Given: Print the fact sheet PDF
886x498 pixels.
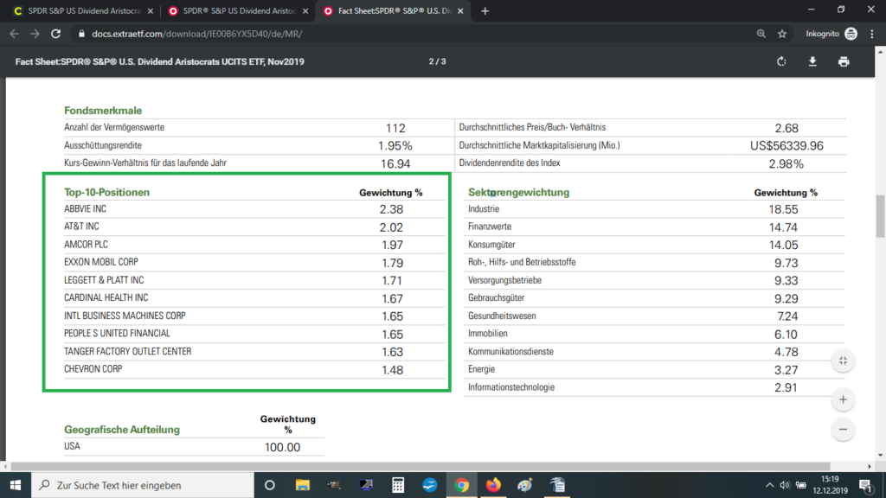Looking at the screenshot, I should pyautogui.click(x=844, y=61).
